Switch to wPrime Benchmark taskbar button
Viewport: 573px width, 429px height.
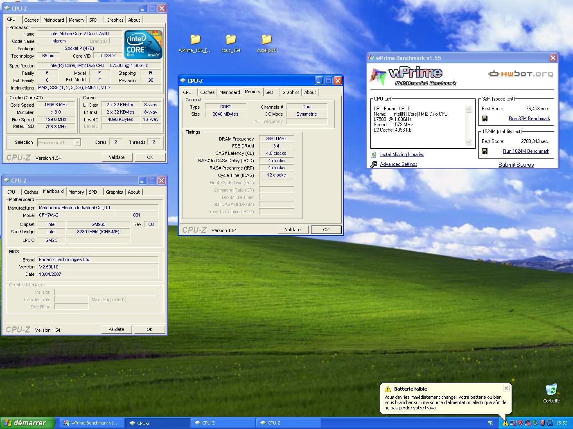(x=92, y=423)
